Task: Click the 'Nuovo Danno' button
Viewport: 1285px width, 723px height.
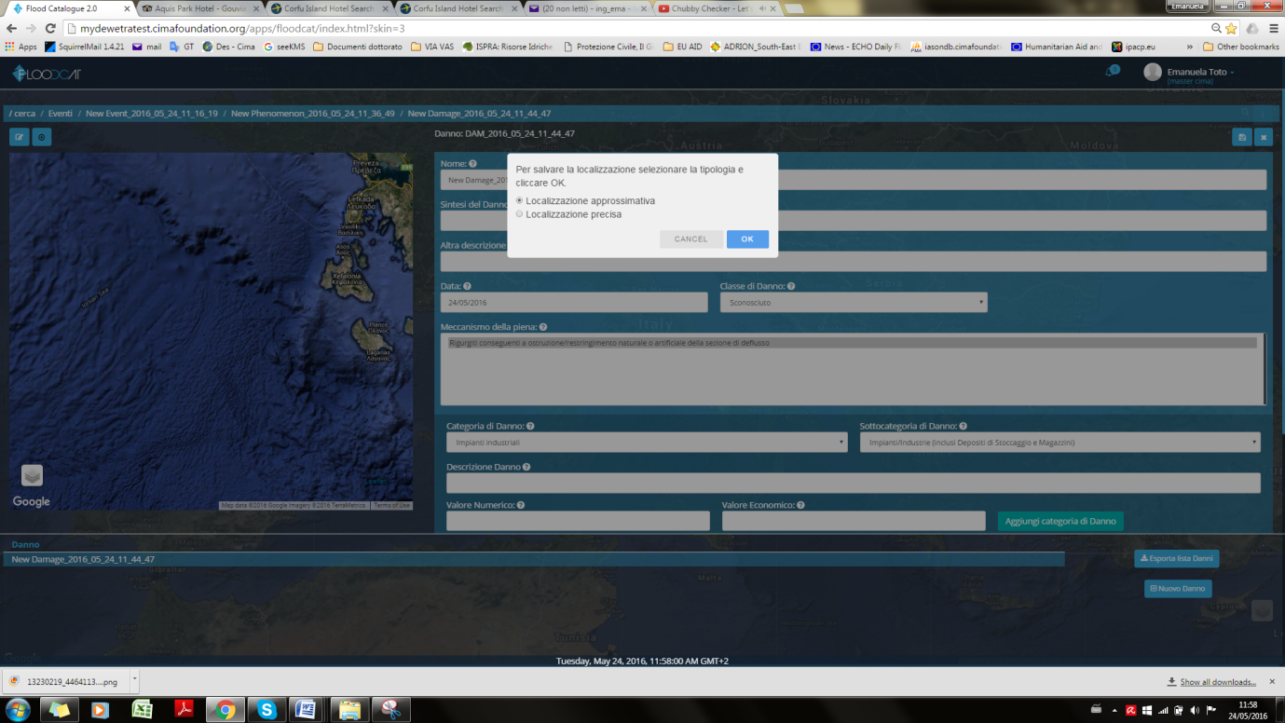Action: [1178, 589]
